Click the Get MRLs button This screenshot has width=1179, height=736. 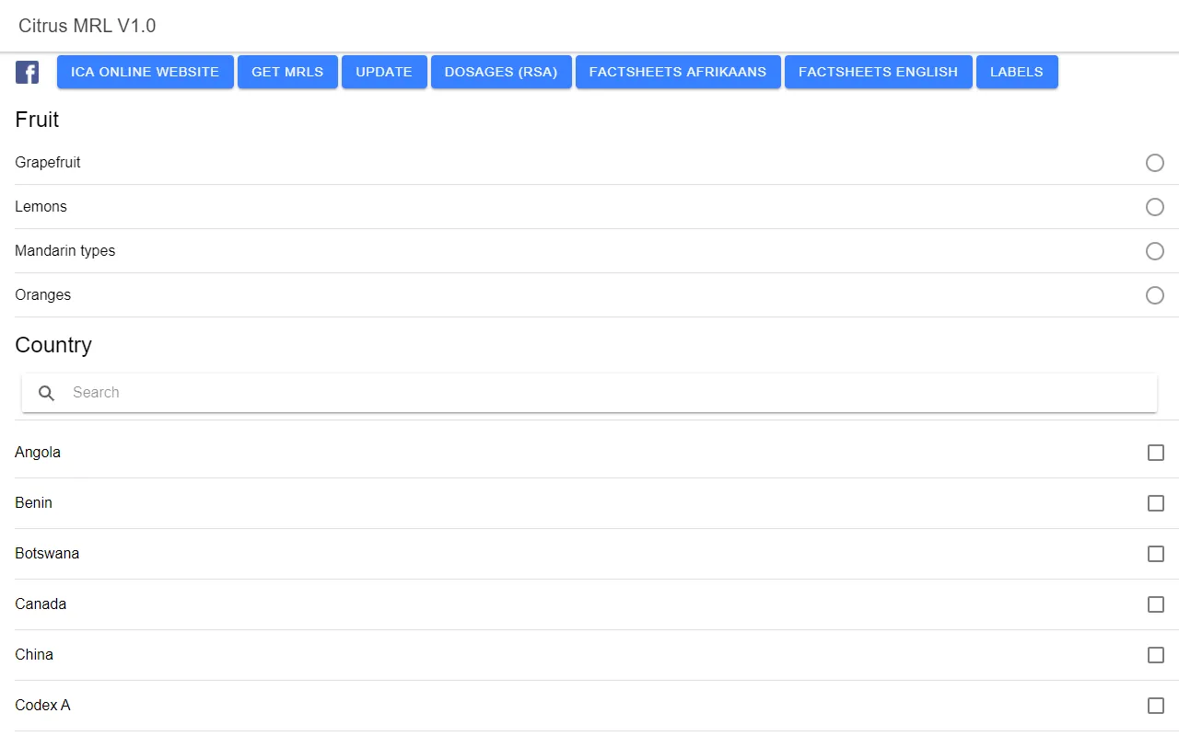click(x=287, y=72)
